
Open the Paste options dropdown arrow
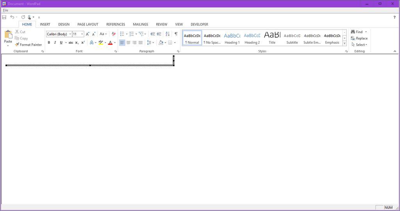click(8, 46)
